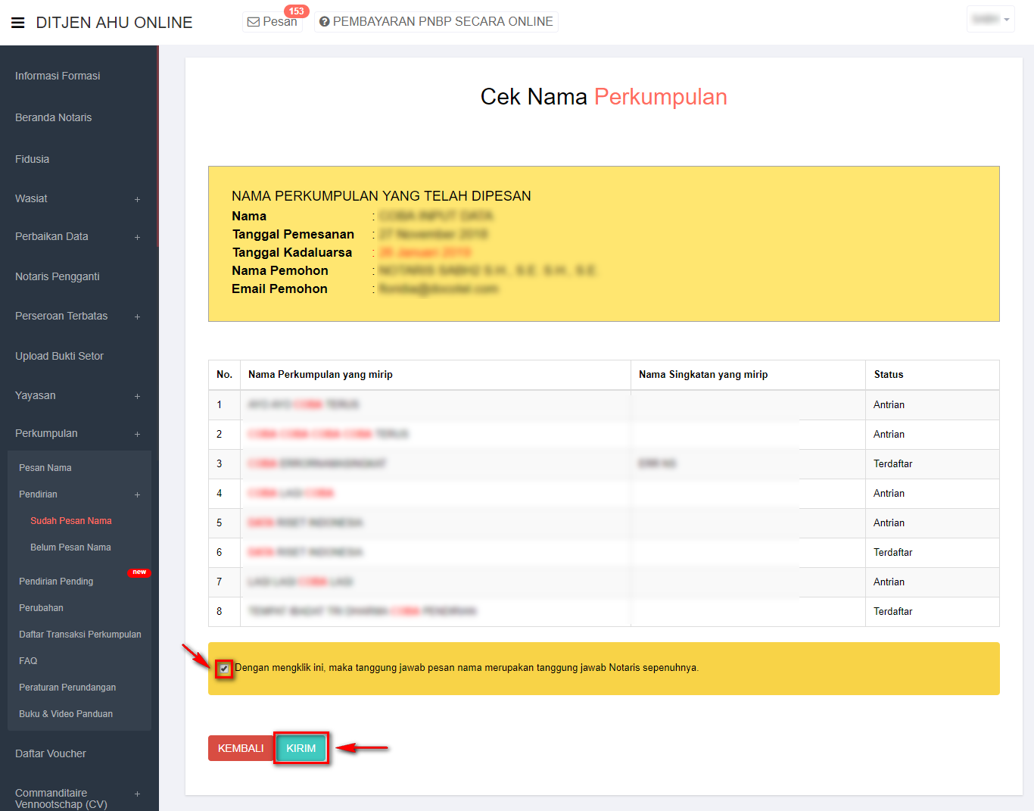Open Buku & Video Panduan
Image resolution: width=1034 pixels, height=811 pixels.
[66, 714]
